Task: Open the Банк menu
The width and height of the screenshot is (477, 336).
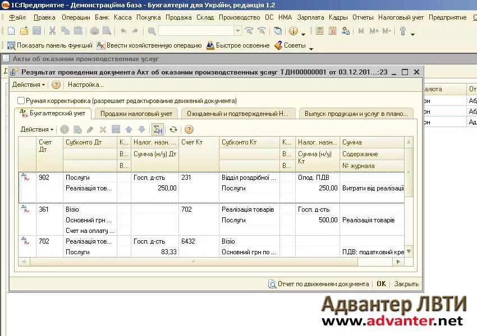Action: coord(102,17)
